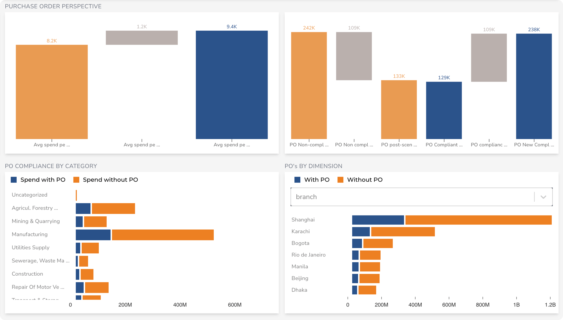Click the 'Sewerage, Waste Ma ...' label
The height and width of the screenshot is (320, 563).
(x=41, y=261)
